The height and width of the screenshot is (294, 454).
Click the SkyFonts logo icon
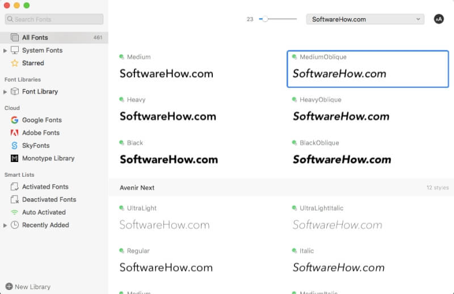15,146
